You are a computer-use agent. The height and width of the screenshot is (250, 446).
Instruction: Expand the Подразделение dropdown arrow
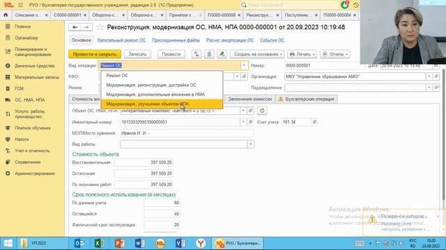[x=429, y=87]
